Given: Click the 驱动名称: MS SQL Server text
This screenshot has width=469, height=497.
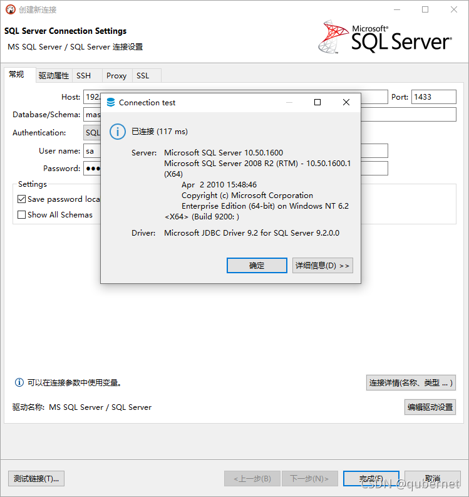Looking at the screenshot, I should (81, 407).
